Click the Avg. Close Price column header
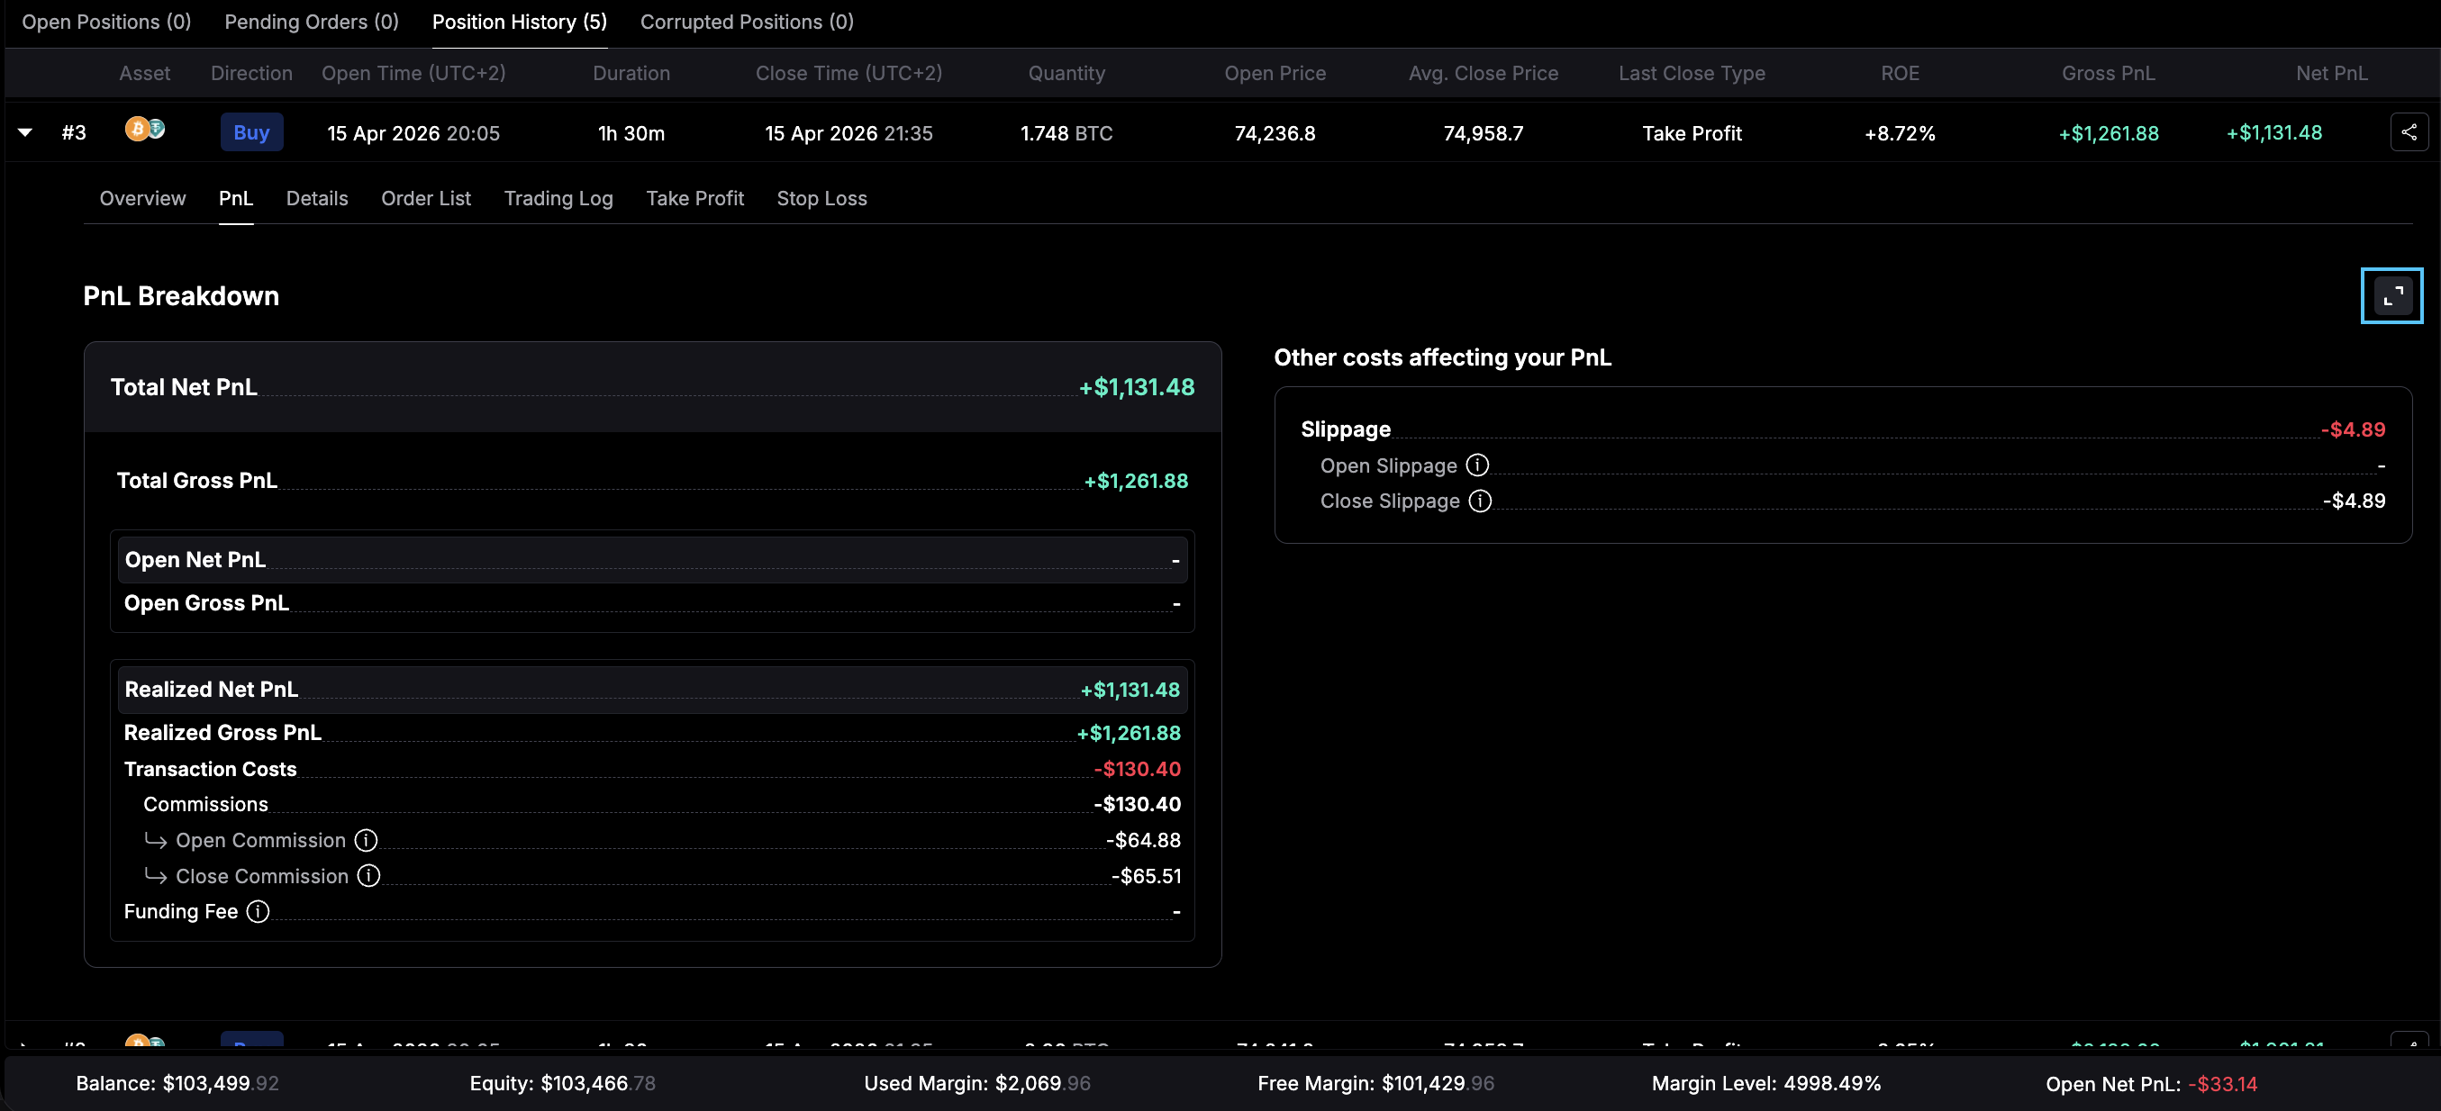 [x=1484, y=73]
